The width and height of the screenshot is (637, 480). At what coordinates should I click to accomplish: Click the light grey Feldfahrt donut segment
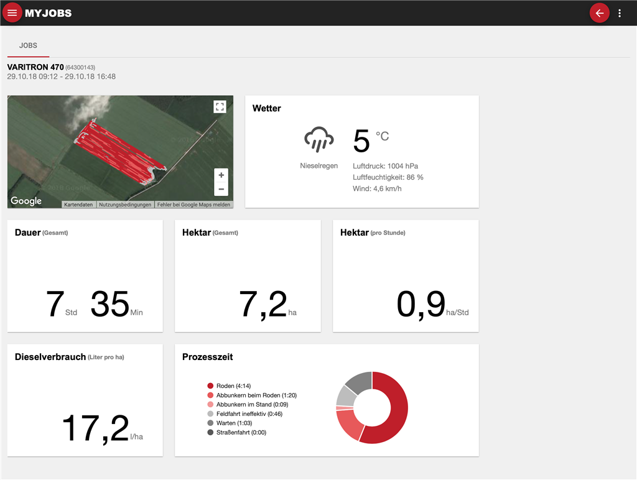point(346,396)
